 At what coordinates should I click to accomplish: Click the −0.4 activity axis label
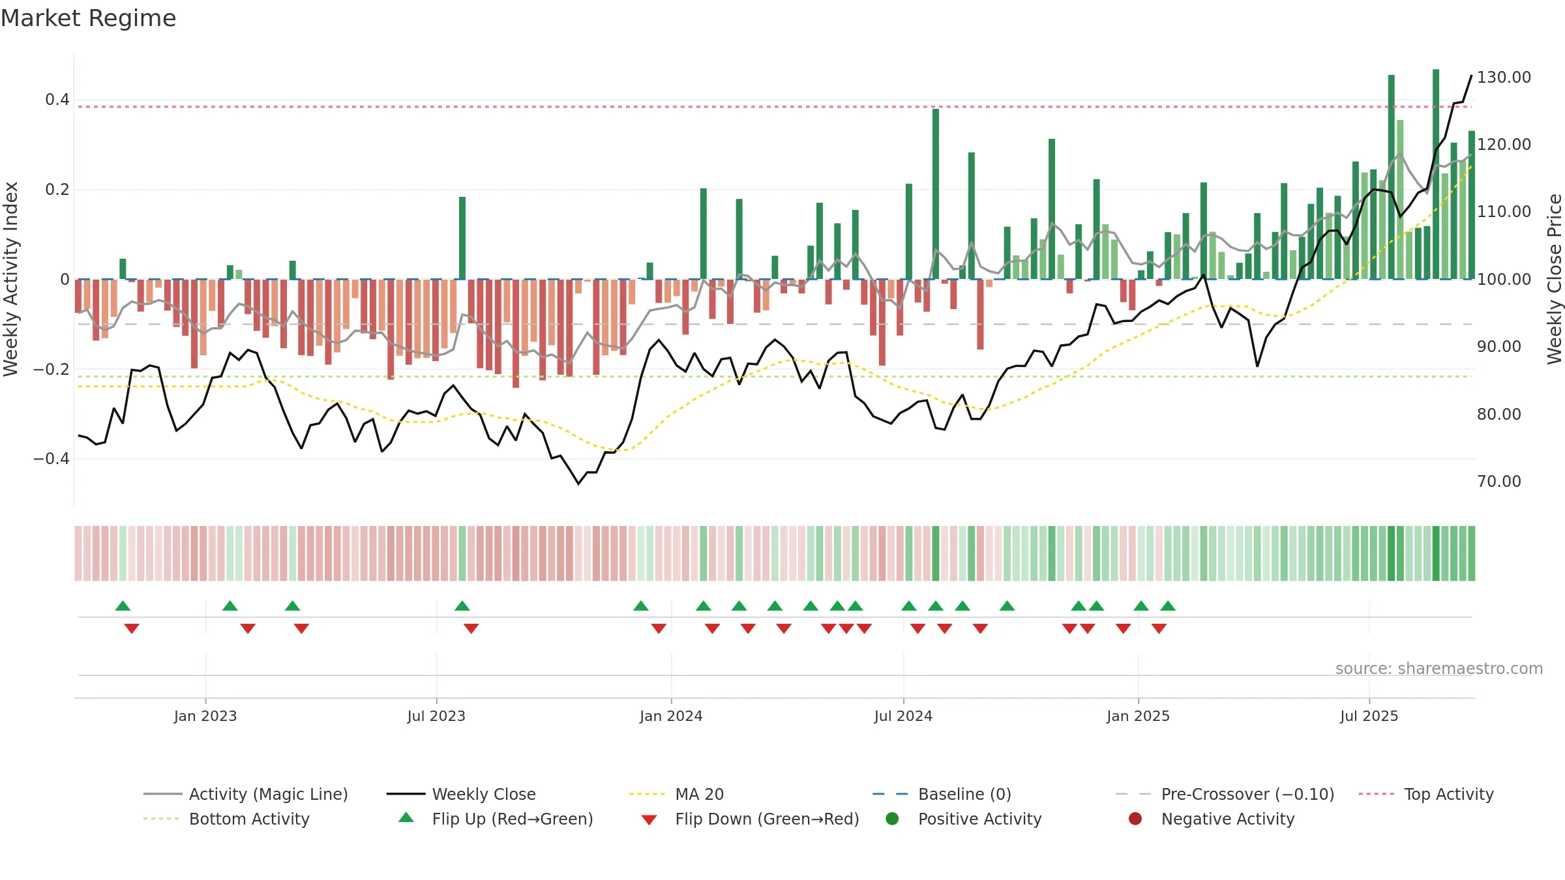pyautogui.click(x=51, y=459)
